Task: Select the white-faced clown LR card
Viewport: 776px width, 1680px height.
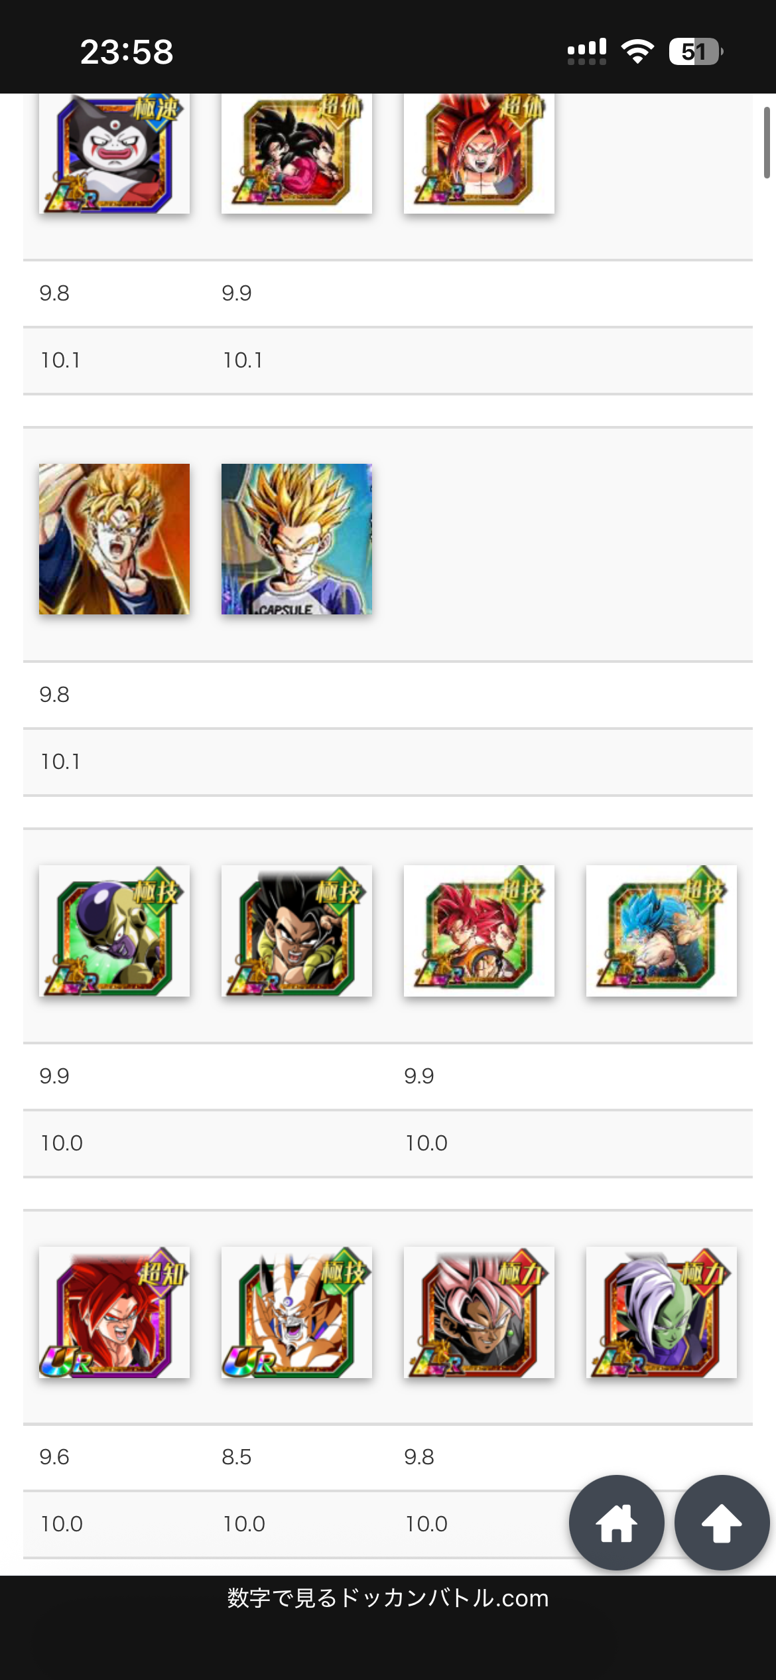Action: coord(114,153)
